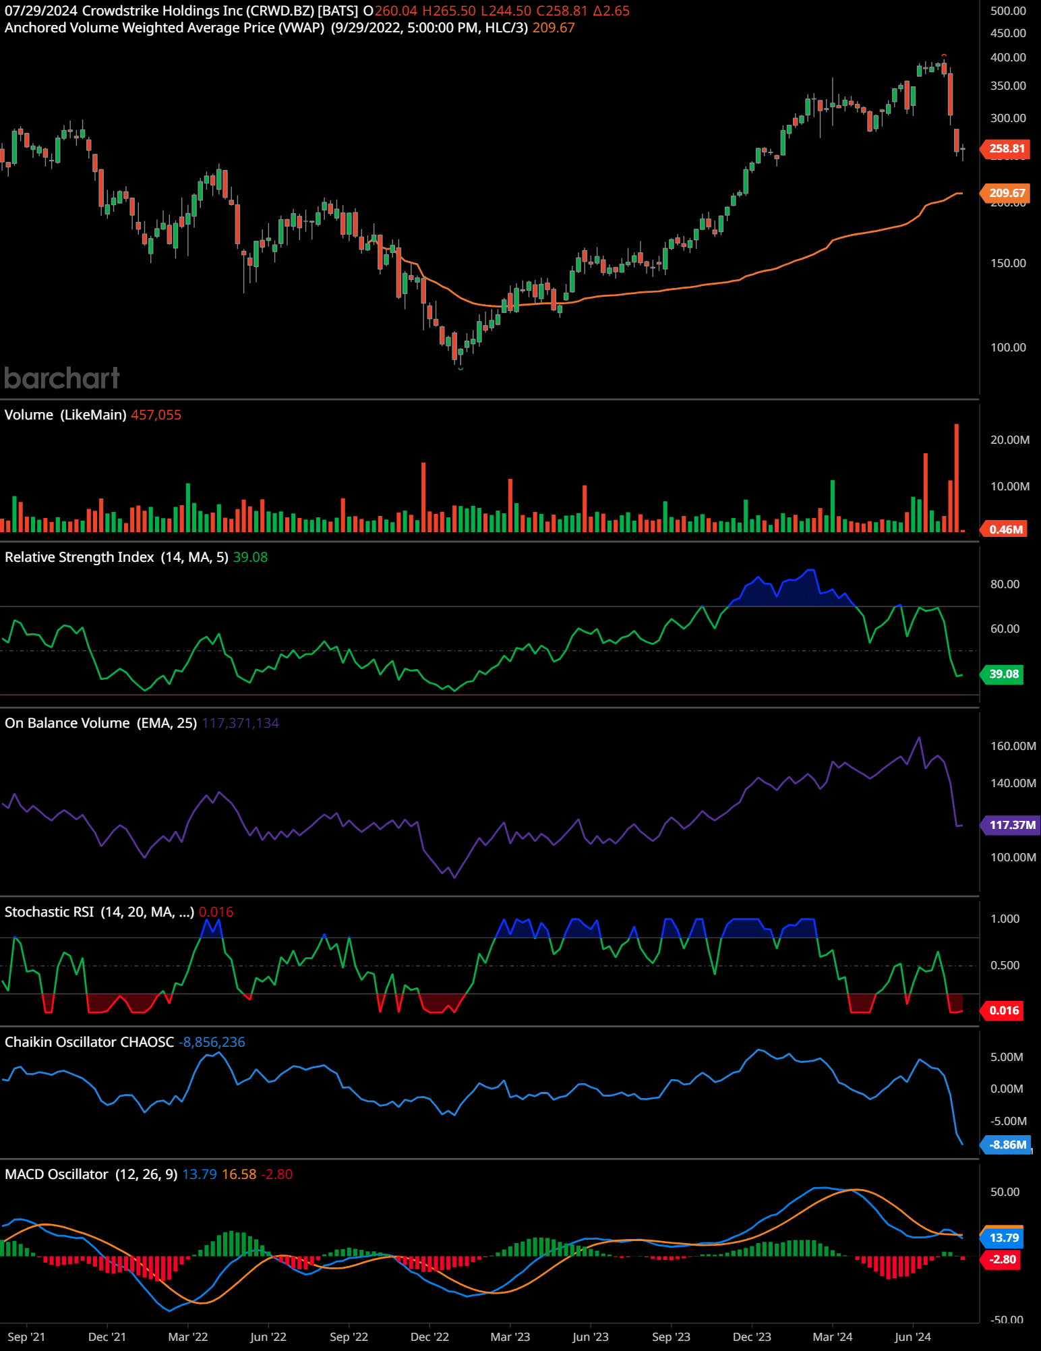
Task: Click the Anchored Volume Weighted Average Price label
Action: pos(165,28)
